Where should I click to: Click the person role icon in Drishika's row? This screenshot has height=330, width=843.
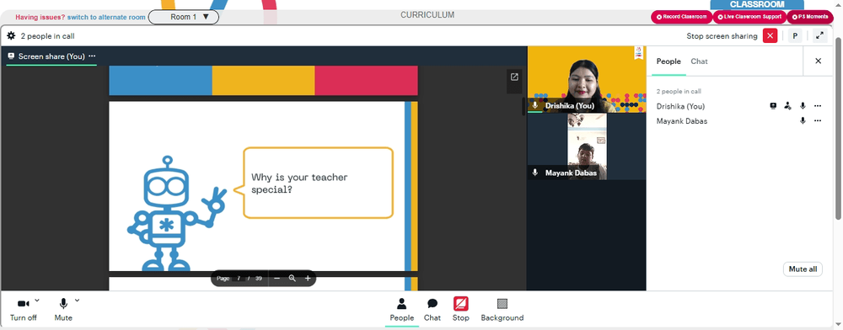[787, 106]
